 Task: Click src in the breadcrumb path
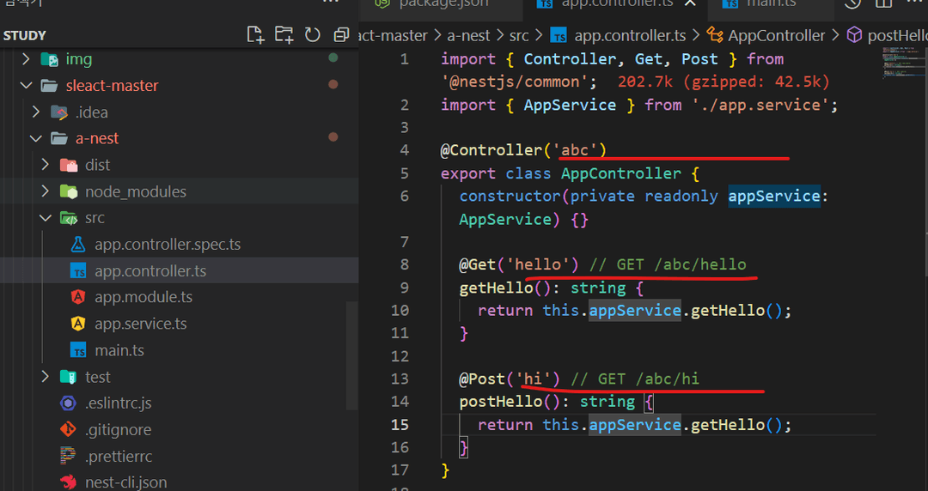519,35
